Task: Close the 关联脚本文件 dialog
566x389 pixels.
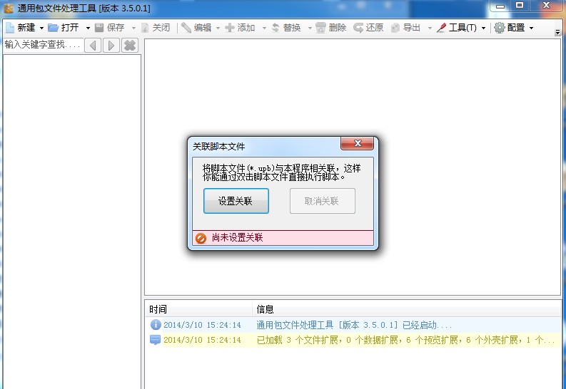Action: 357,144
